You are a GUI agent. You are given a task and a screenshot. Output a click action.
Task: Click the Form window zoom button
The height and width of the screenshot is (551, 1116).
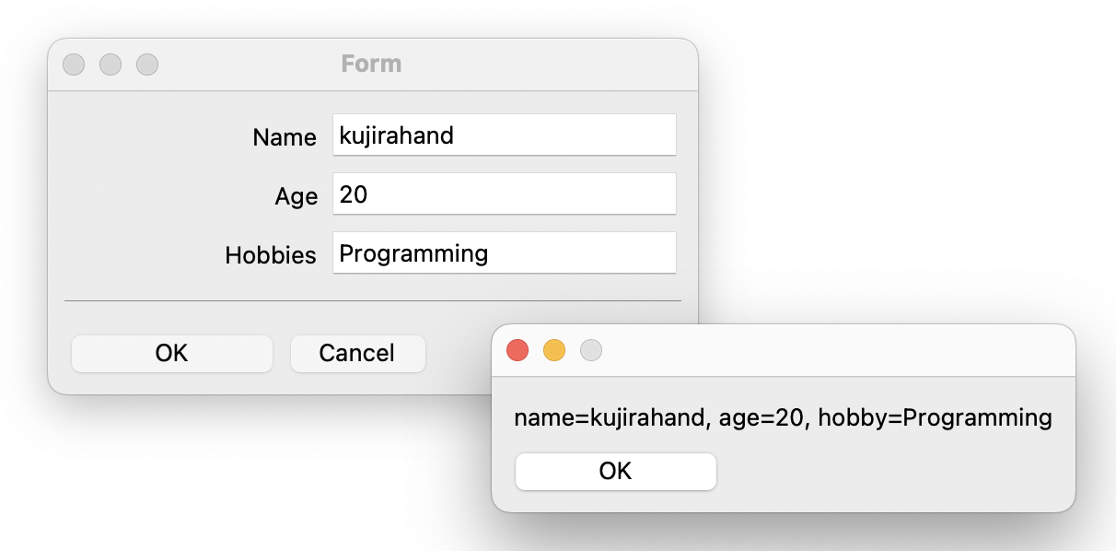click(147, 64)
